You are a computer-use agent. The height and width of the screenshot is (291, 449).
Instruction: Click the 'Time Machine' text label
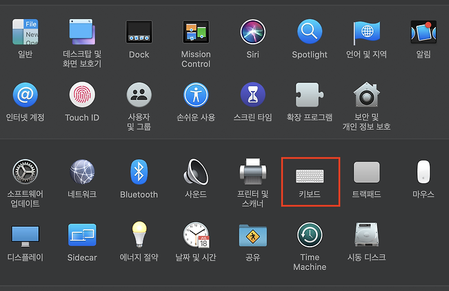(310, 262)
